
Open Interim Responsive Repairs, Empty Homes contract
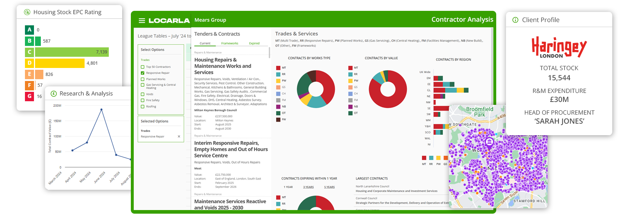[231, 149]
